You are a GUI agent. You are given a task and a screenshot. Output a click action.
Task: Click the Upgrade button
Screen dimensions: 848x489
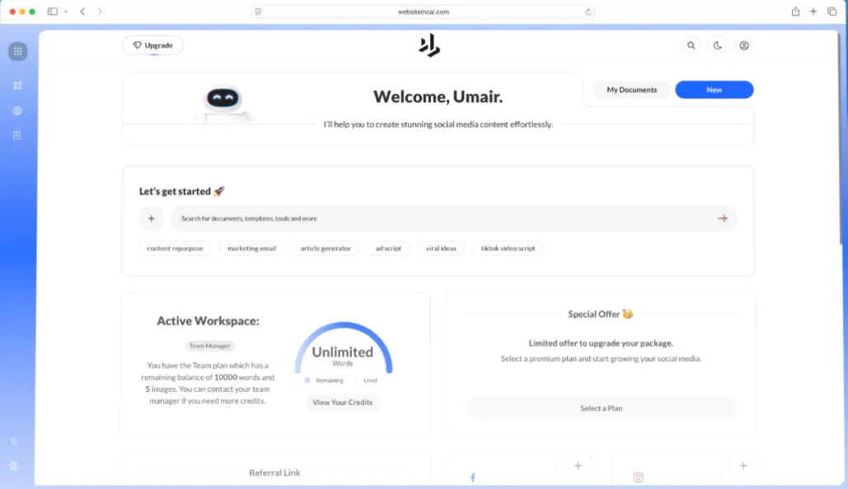(x=152, y=46)
